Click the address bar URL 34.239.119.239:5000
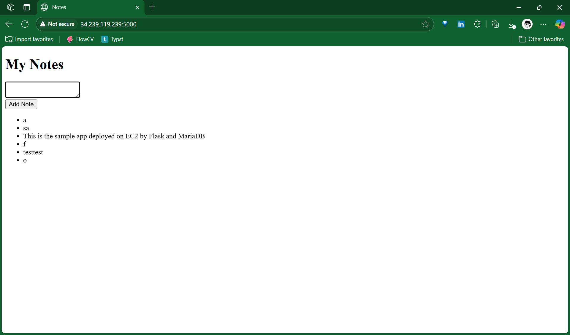The width and height of the screenshot is (570, 335). pos(108,24)
